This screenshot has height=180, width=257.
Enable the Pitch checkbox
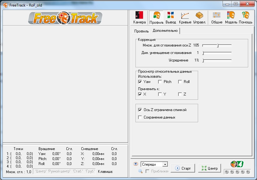tap(160, 82)
